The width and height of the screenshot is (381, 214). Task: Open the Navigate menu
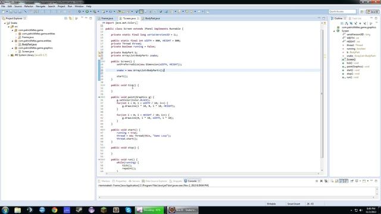coord(40,7)
